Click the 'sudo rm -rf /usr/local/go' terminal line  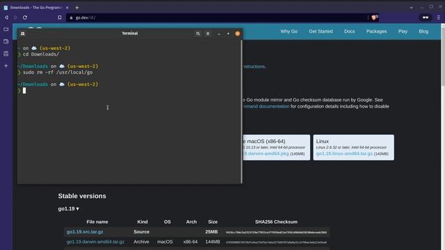click(x=58, y=72)
